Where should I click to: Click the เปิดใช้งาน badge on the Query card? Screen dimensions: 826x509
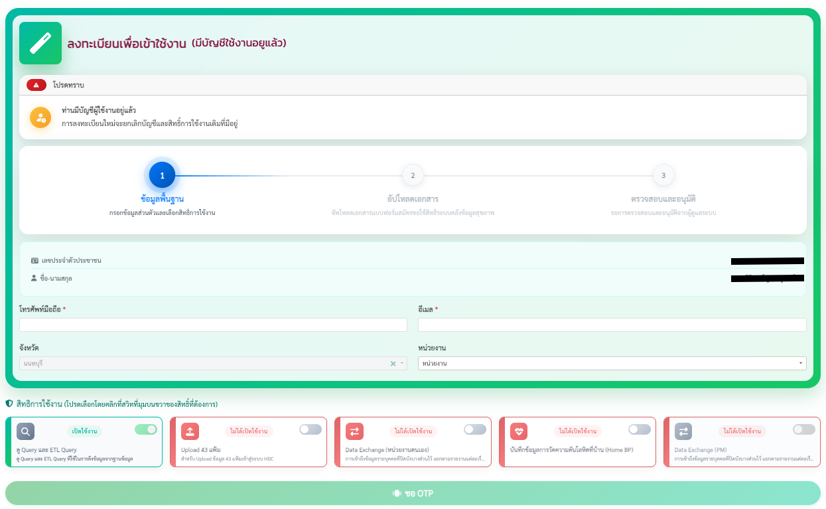tap(84, 431)
